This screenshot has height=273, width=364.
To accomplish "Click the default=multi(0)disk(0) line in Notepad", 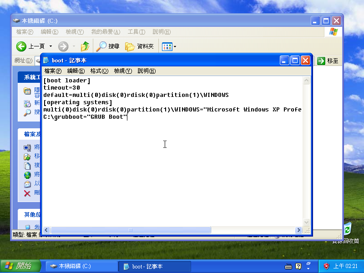I will click(x=136, y=95).
